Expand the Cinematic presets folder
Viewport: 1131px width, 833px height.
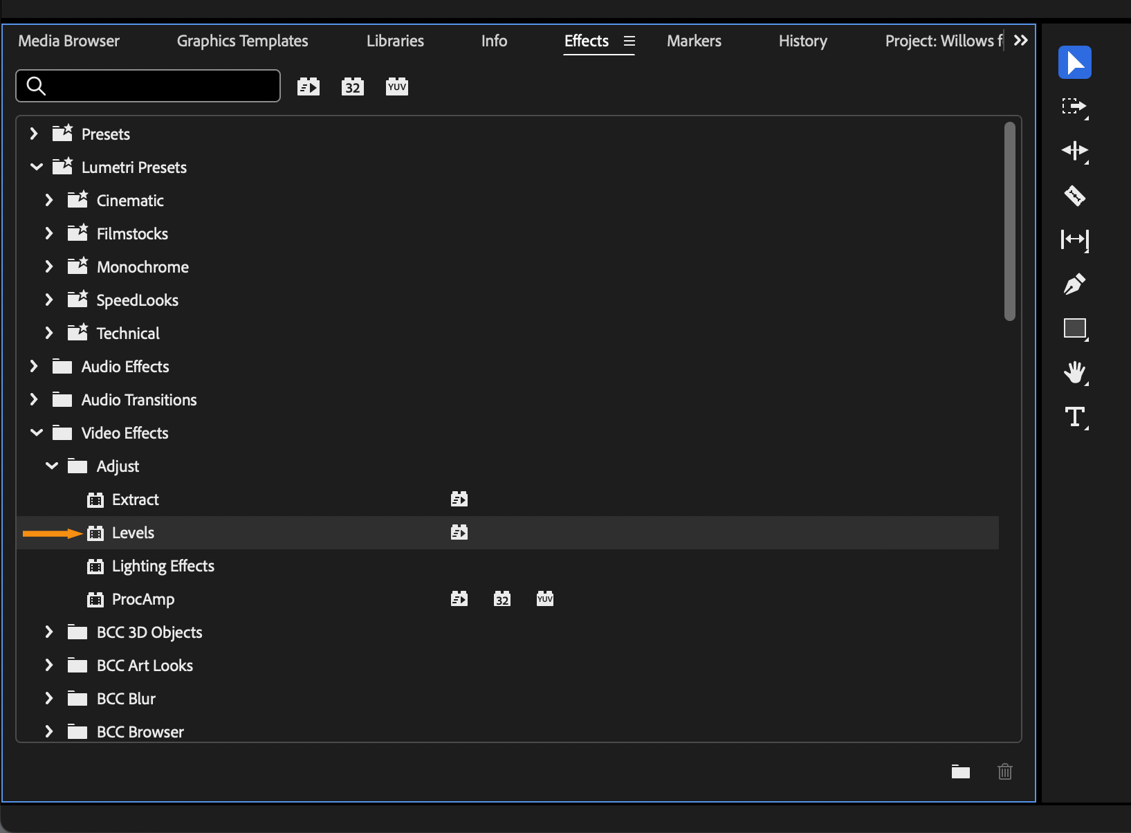[48, 200]
